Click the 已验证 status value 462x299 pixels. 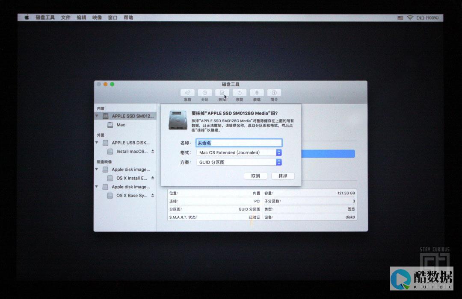coord(255,217)
